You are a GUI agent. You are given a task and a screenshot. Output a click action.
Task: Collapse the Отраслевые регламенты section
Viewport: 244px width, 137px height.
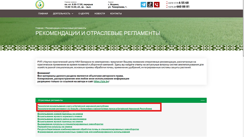click(202, 100)
